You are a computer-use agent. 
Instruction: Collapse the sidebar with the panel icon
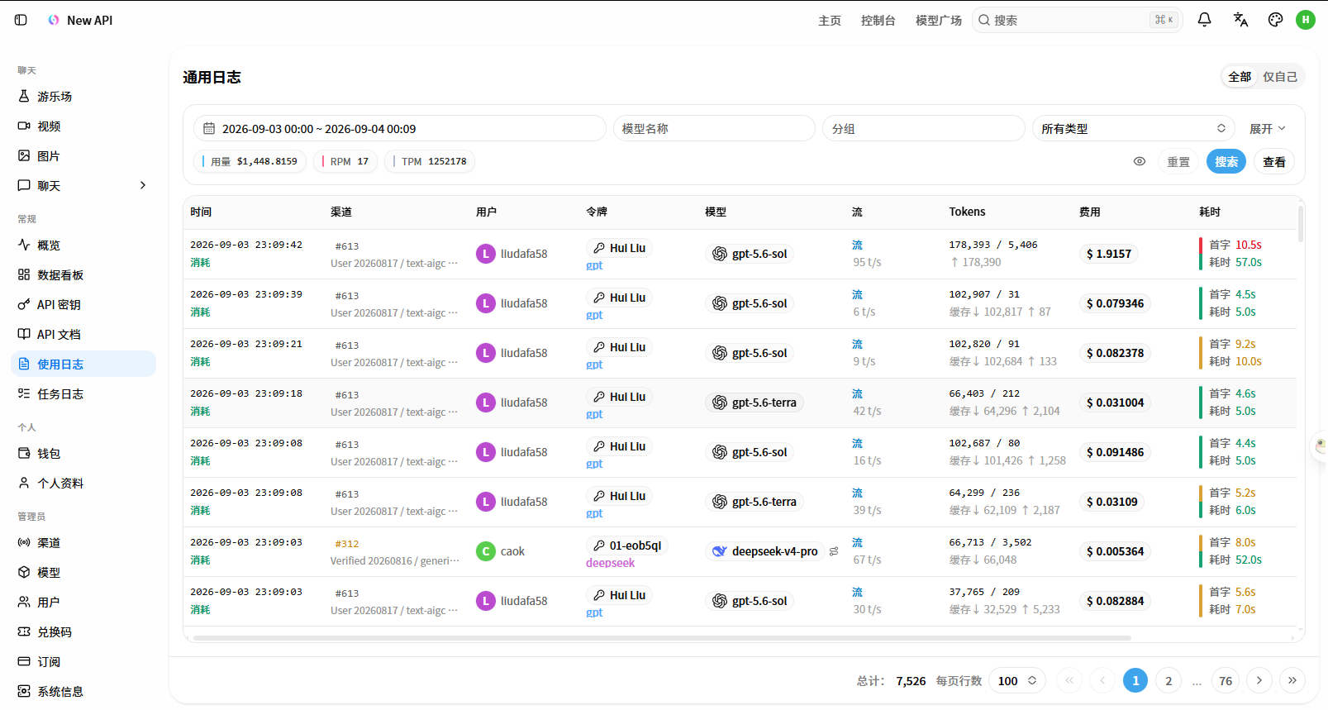click(21, 20)
